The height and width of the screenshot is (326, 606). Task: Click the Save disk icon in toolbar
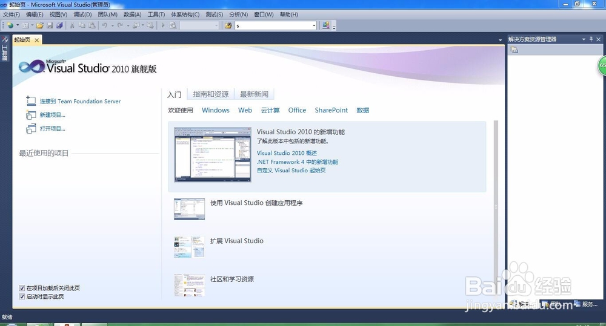pos(50,25)
